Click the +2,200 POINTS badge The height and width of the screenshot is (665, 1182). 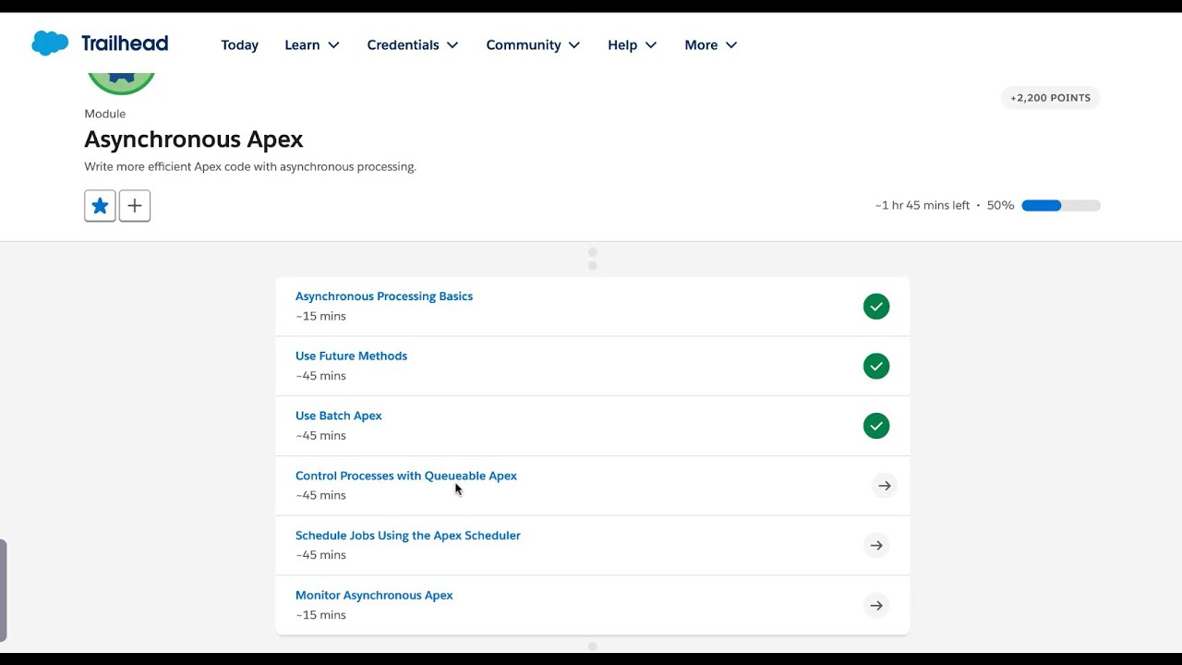coord(1051,98)
